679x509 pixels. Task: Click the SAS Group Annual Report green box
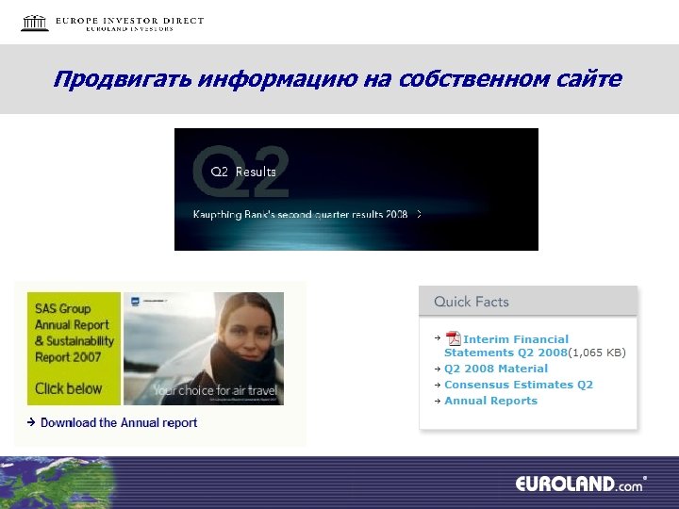pyautogui.click(x=74, y=349)
